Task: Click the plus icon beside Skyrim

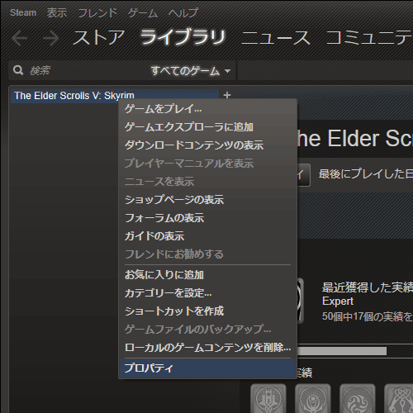Action: coord(227,95)
